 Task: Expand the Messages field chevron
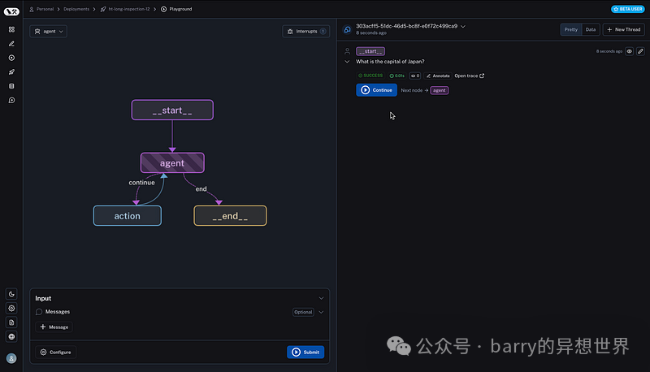pyautogui.click(x=321, y=313)
